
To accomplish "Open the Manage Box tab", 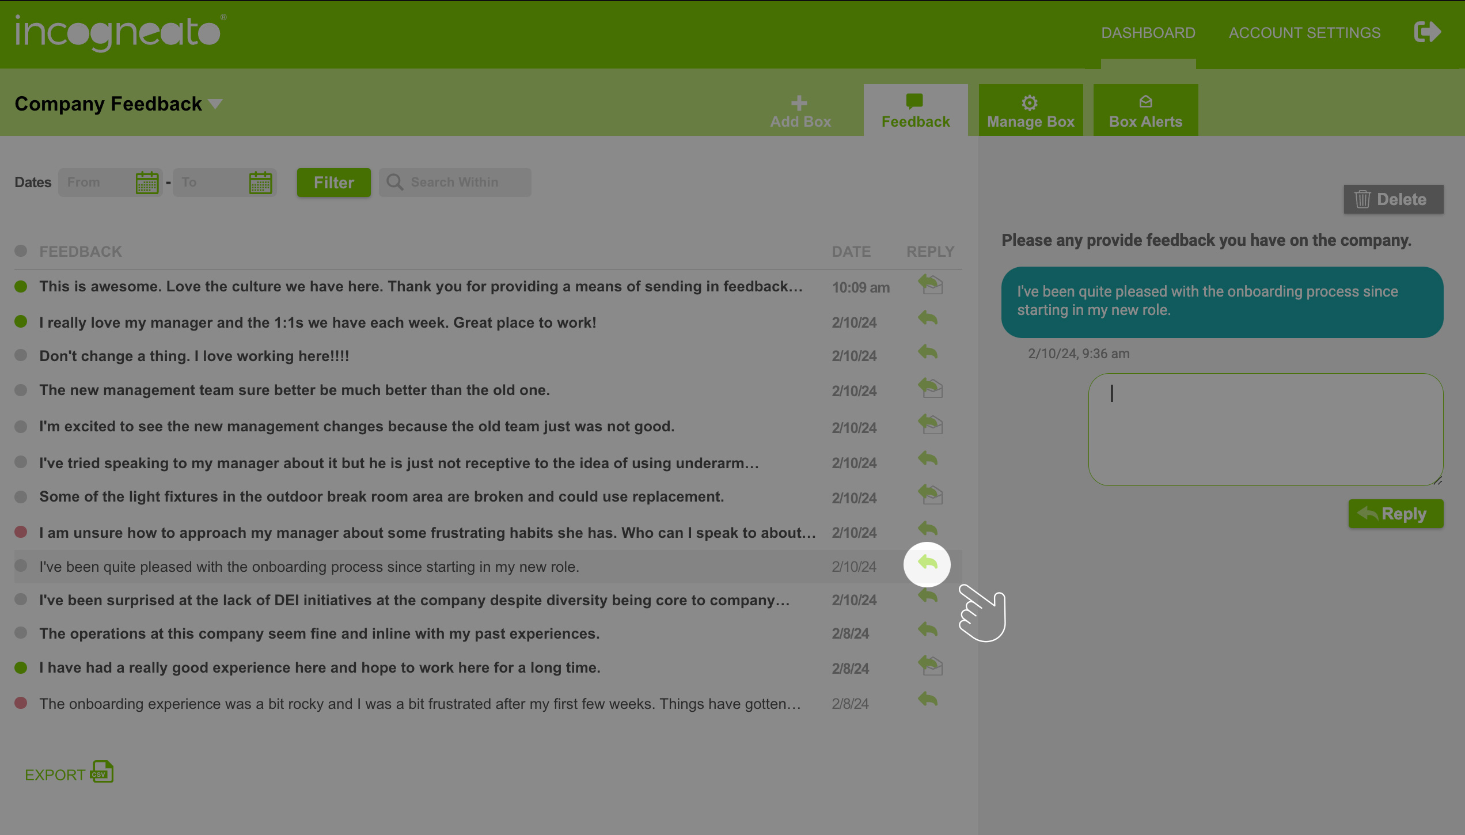I will (1030, 111).
